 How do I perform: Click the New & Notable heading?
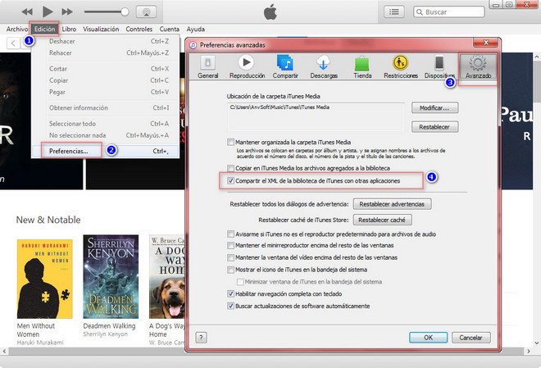coord(48,220)
